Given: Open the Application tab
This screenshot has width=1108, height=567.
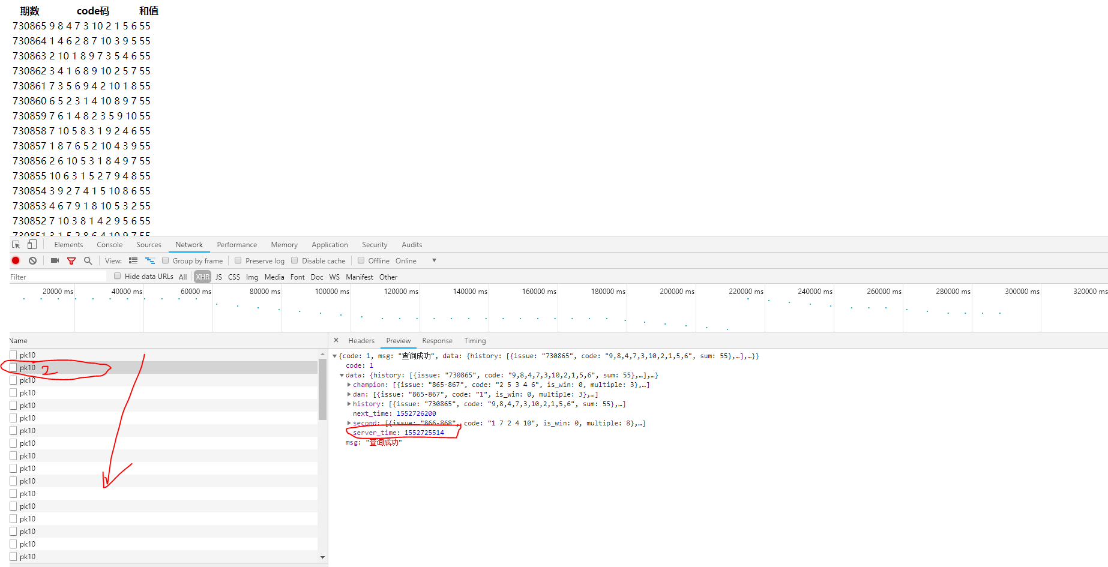Looking at the screenshot, I should pyautogui.click(x=330, y=245).
